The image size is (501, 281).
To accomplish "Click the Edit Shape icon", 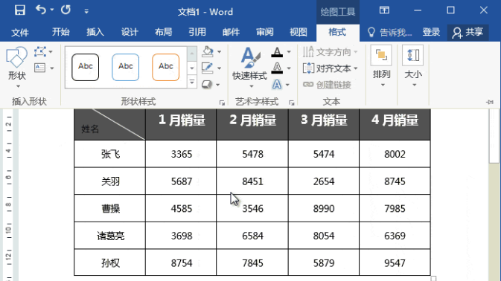I will 40,52.
